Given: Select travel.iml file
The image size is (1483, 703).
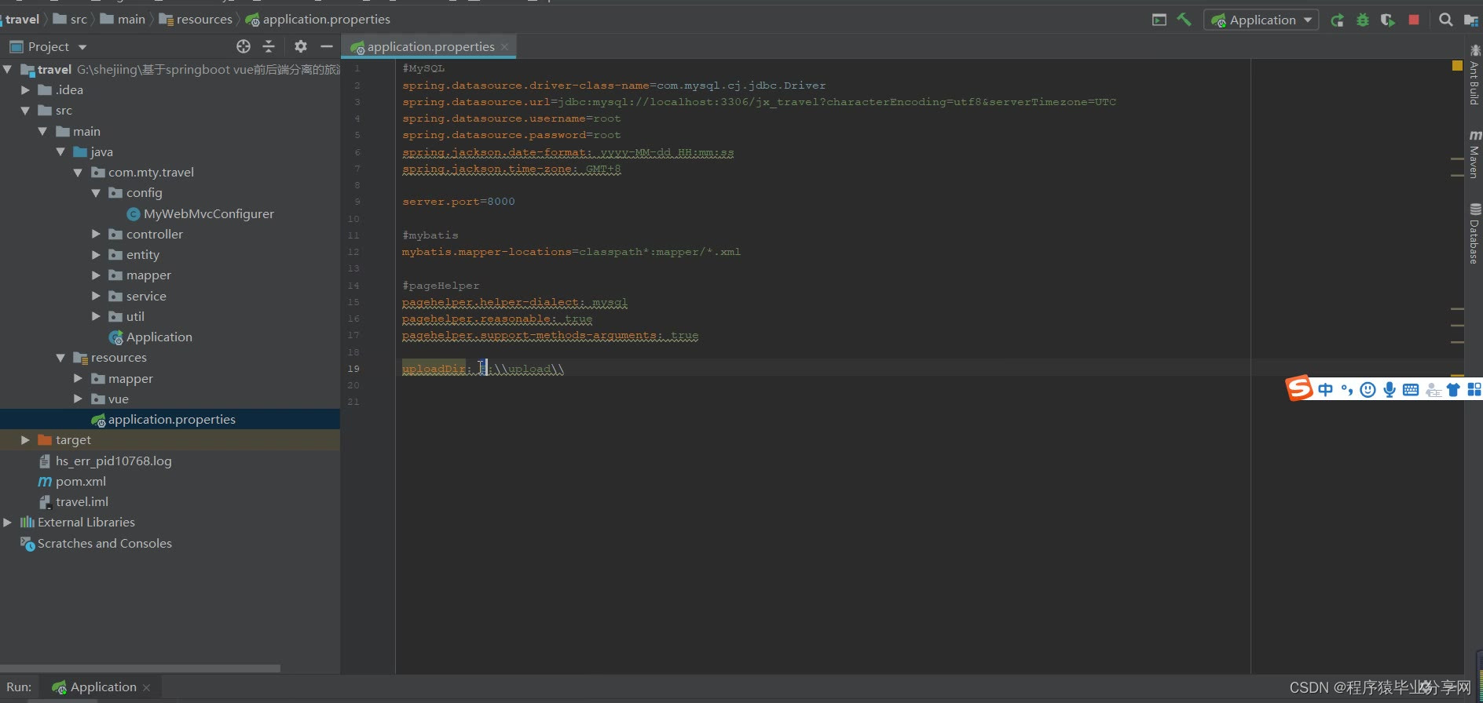Looking at the screenshot, I should (x=74, y=501).
